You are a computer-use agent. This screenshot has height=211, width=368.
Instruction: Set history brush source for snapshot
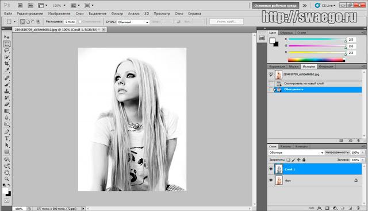(271, 75)
